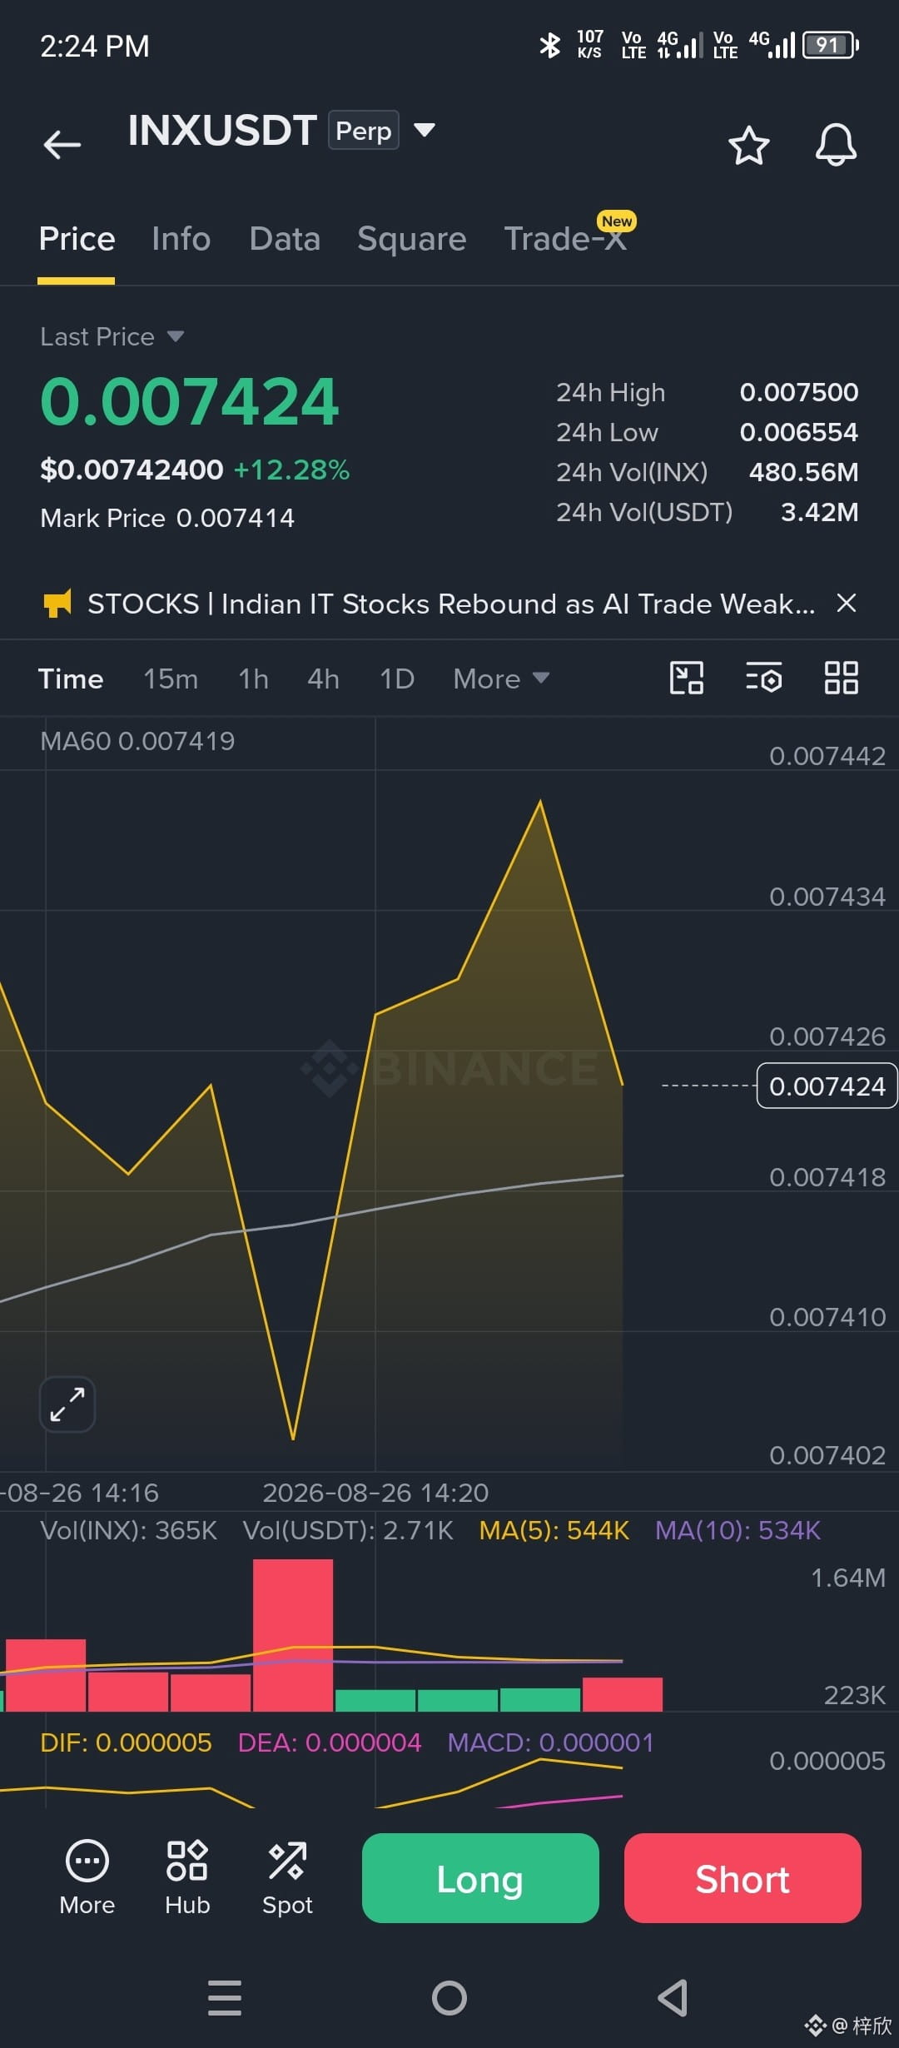Open the Trade-X tab
This screenshot has height=2048, width=899.
565,239
